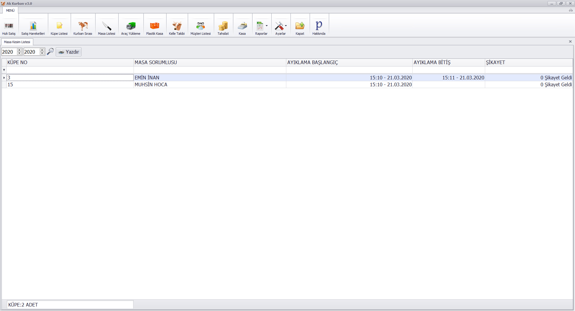Open Müşteri Listesi people icon
The width and height of the screenshot is (575, 311).
(201, 26)
